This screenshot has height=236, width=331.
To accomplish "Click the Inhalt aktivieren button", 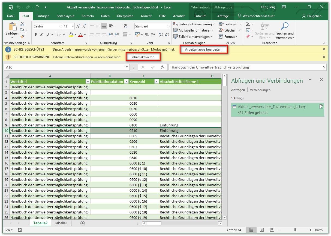I will [143, 57].
